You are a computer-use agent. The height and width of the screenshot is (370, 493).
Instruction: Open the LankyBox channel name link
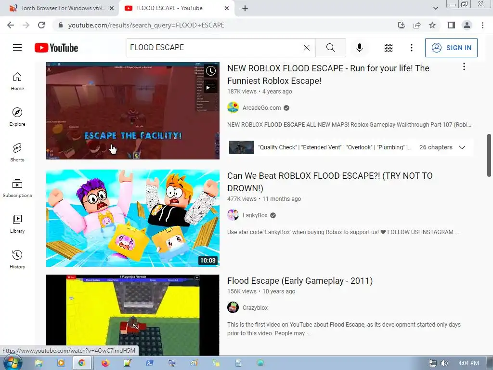pyautogui.click(x=255, y=215)
